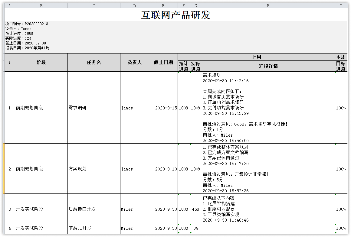Select the 任务名 header cell
The image size is (351, 237).
[94, 63]
